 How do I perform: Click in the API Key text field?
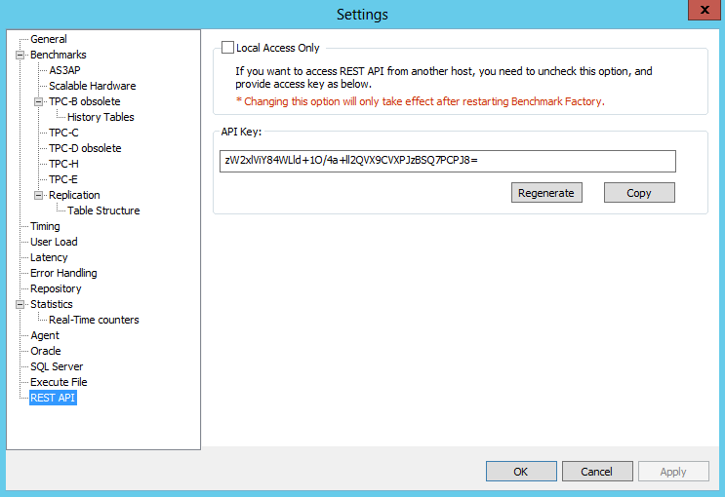click(x=447, y=161)
